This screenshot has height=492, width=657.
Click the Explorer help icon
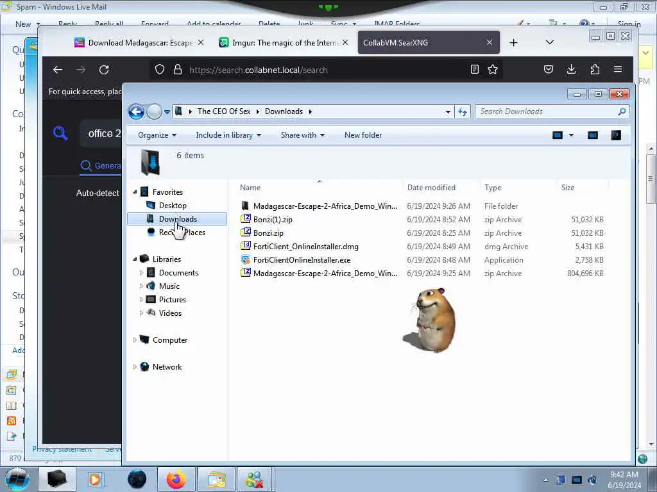point(615,135)
